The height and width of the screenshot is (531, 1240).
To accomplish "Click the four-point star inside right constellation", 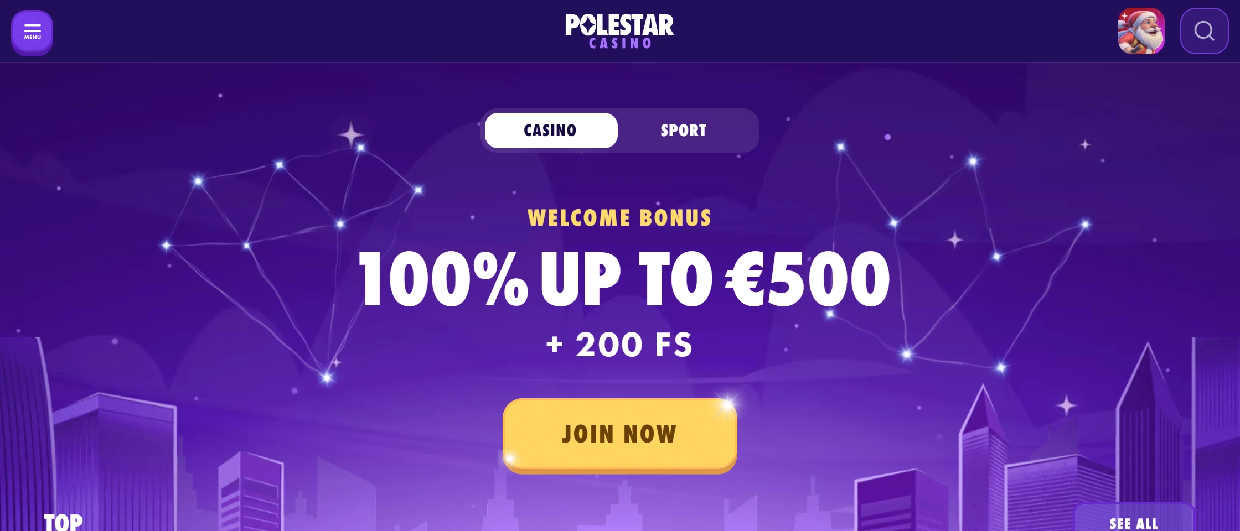I will pos(955,240).
